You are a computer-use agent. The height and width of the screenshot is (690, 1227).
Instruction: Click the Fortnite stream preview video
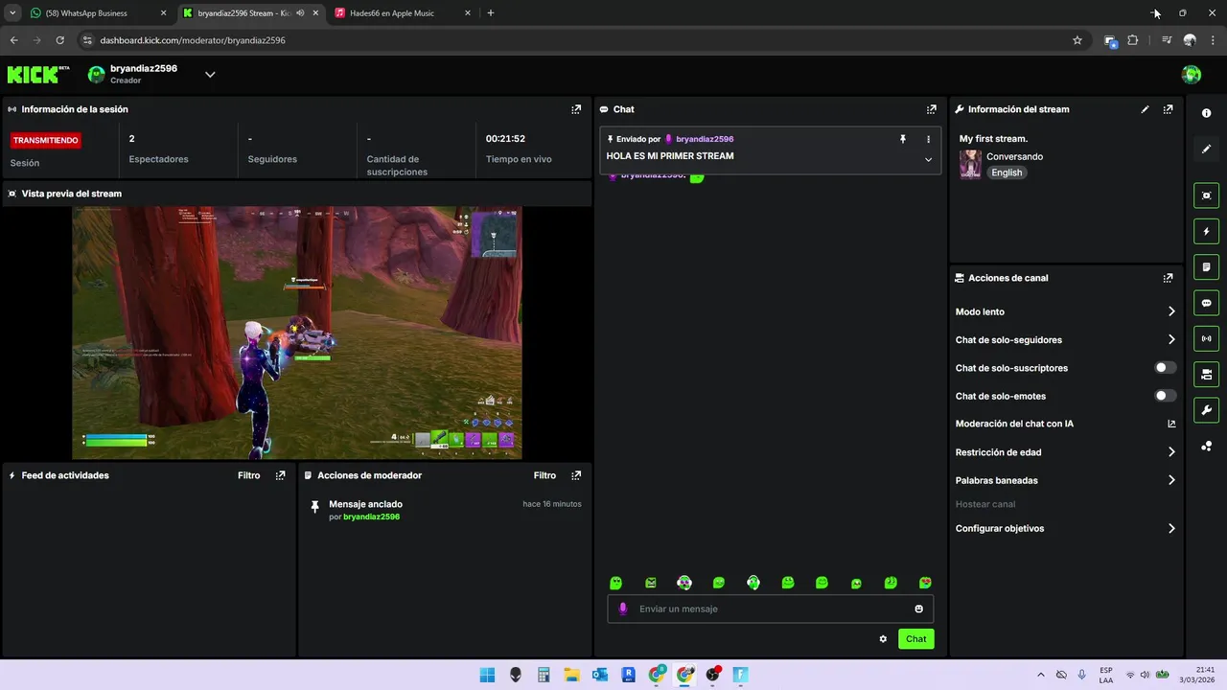point(297,333)
